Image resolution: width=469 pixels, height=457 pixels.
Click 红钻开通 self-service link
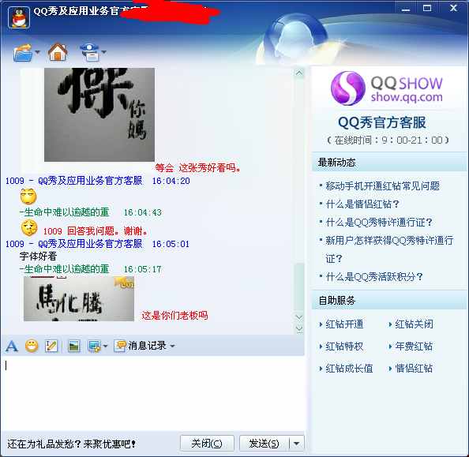click(344, 324)
